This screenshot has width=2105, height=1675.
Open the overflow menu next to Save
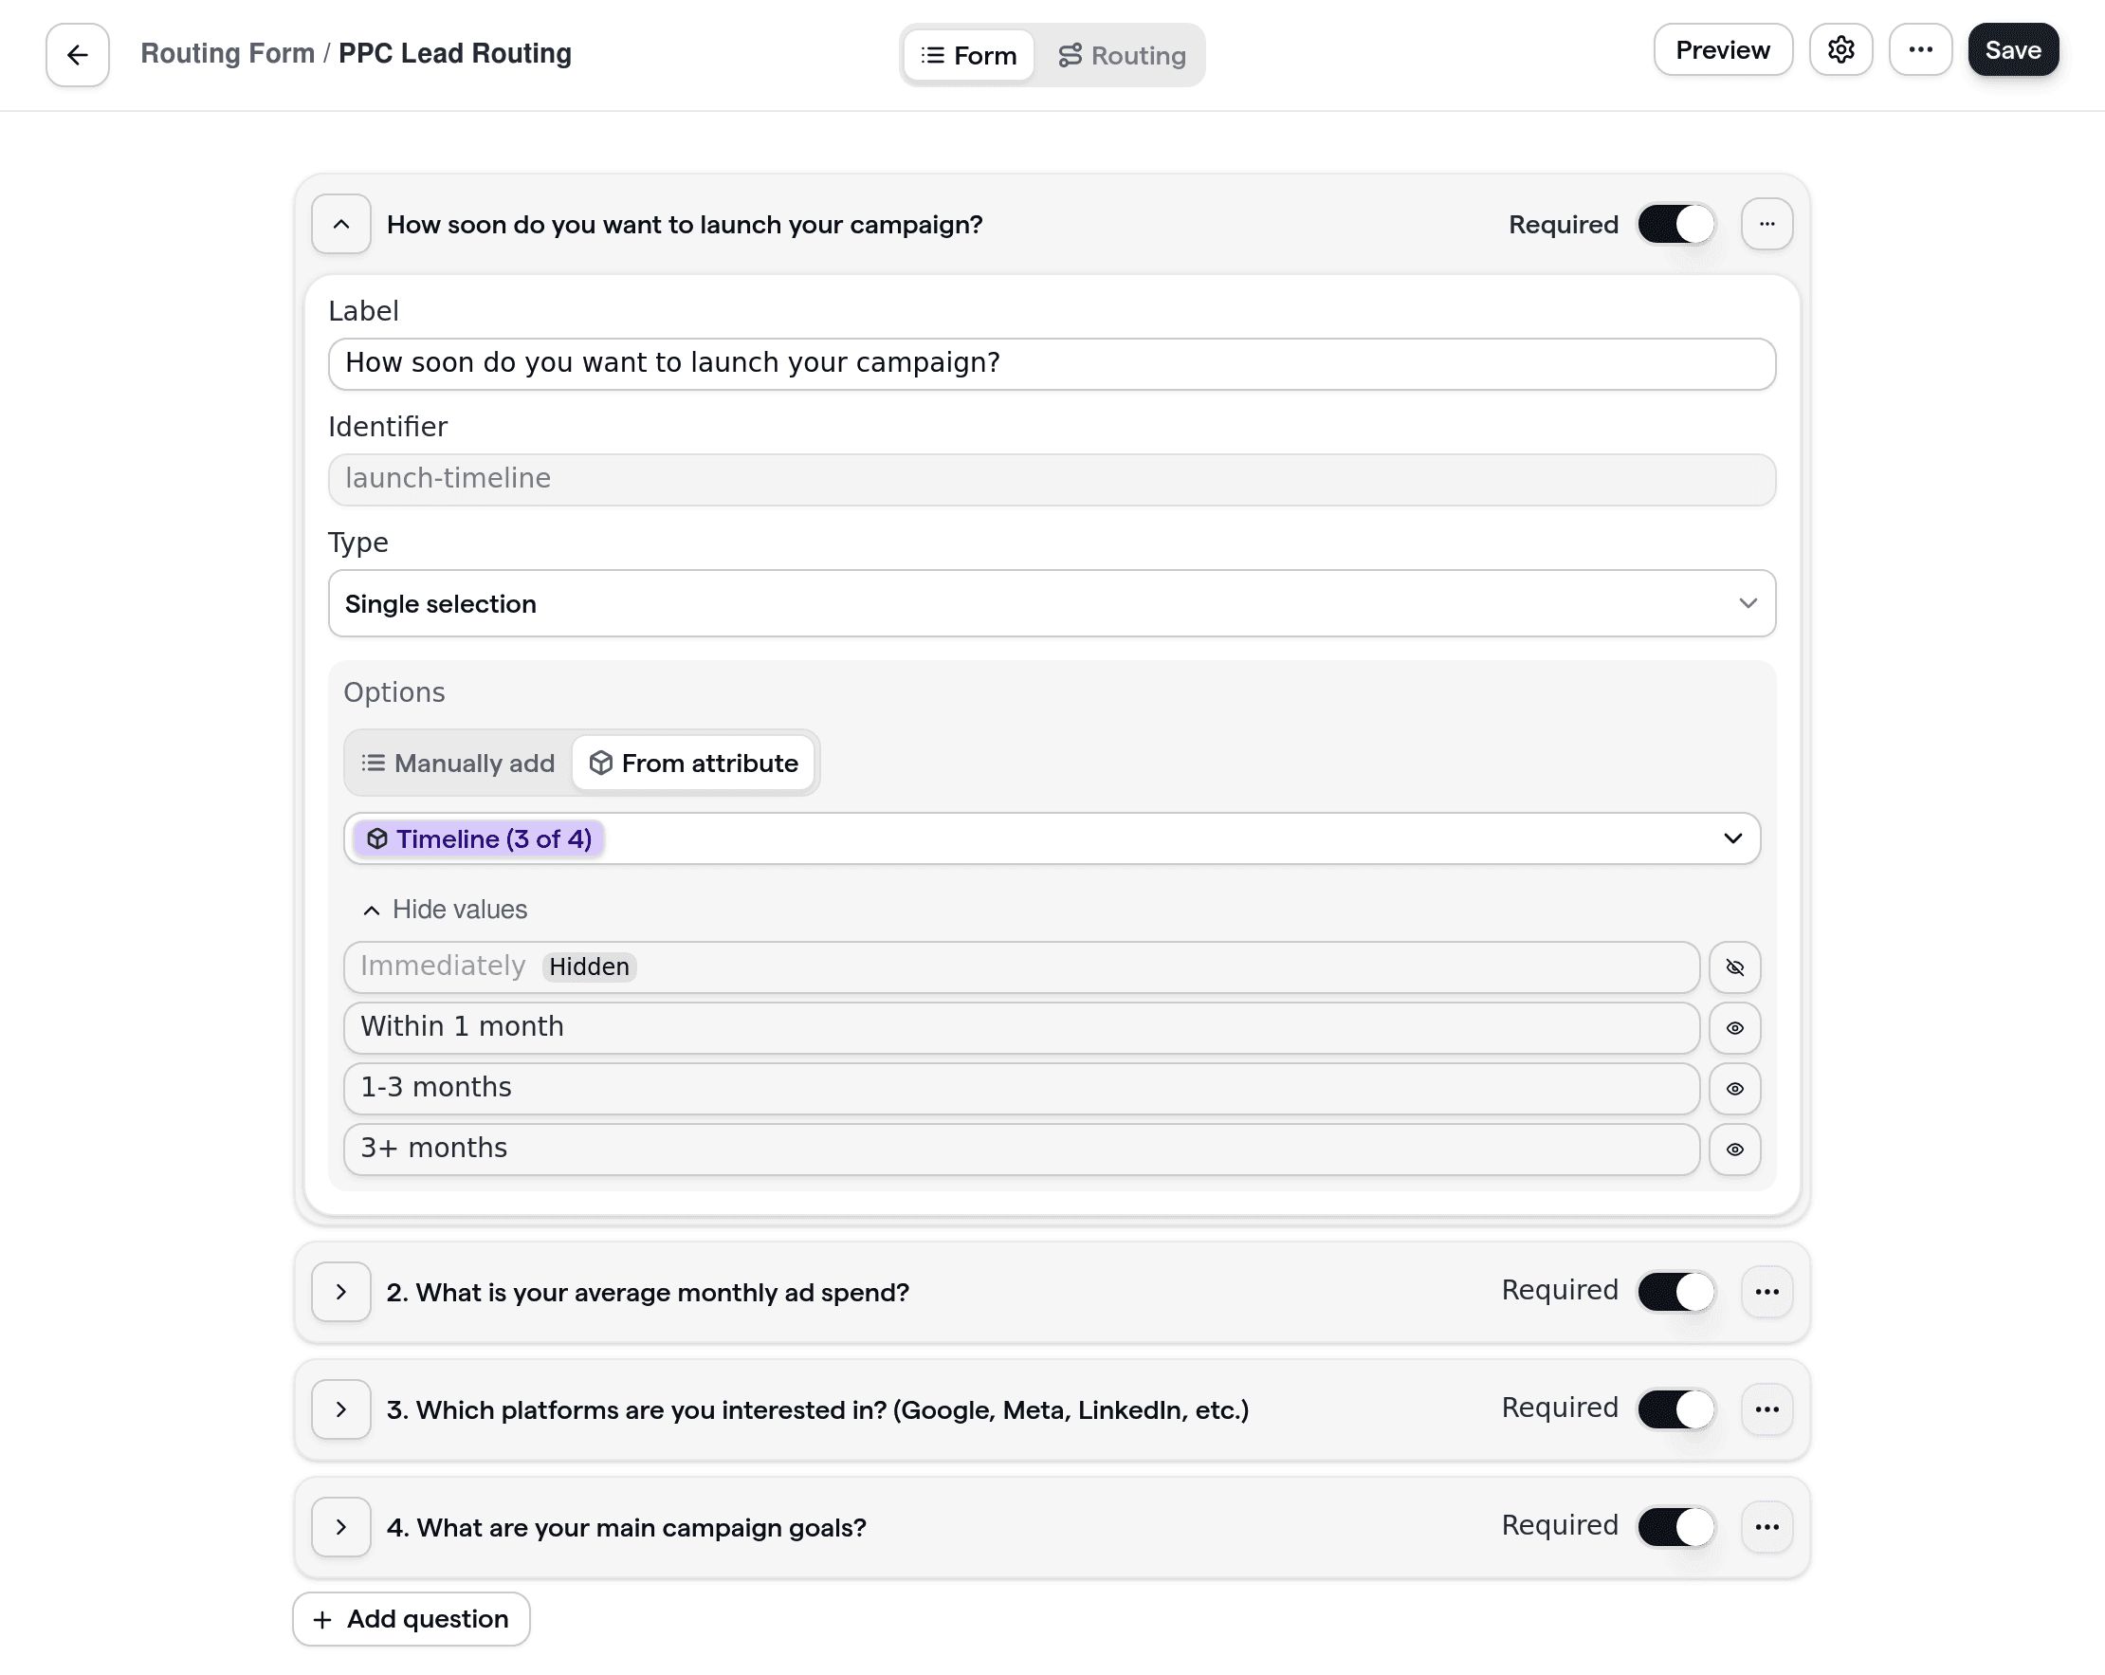click(x=1920, y=50)
